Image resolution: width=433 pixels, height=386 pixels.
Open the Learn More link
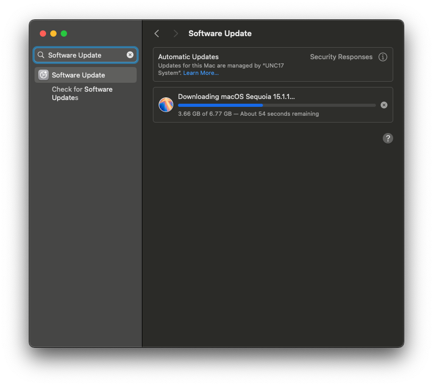point(201,73)
